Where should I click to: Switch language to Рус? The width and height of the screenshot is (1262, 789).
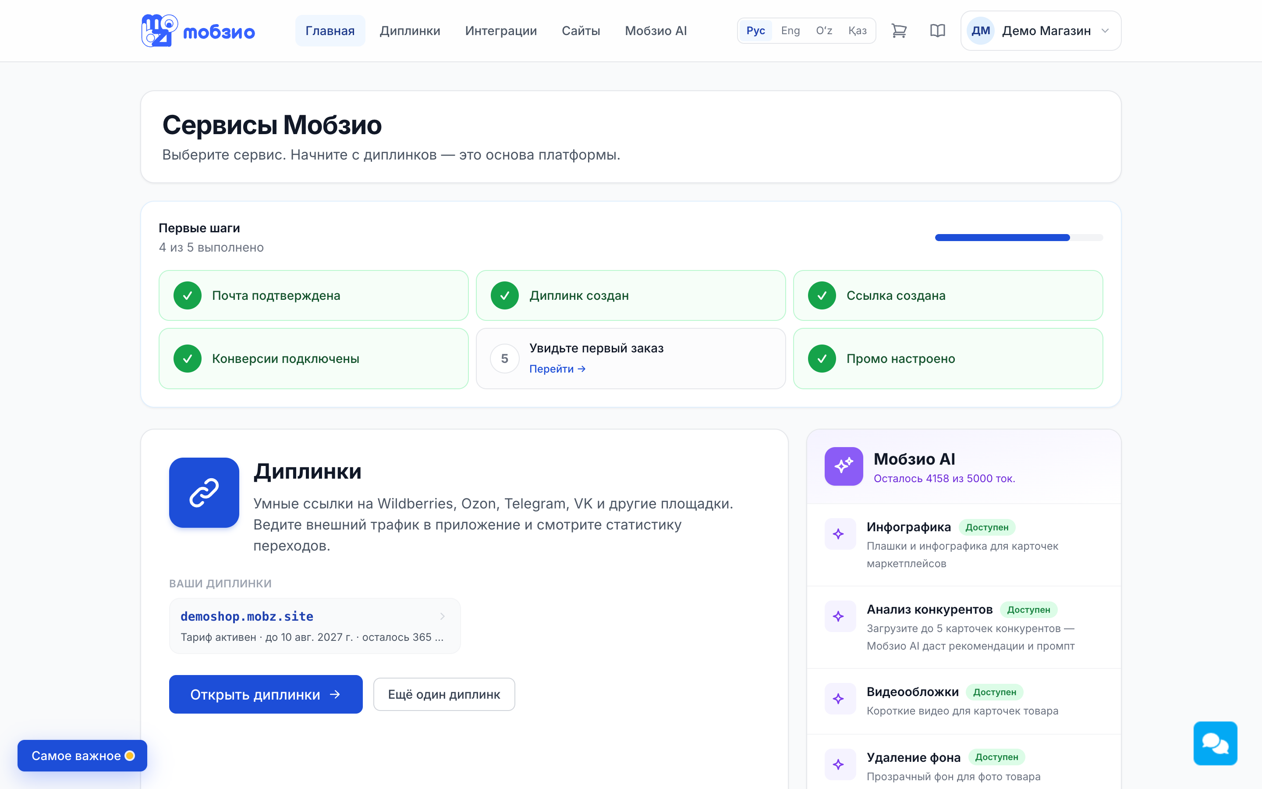pyautogui.click(x=755, y=31)
